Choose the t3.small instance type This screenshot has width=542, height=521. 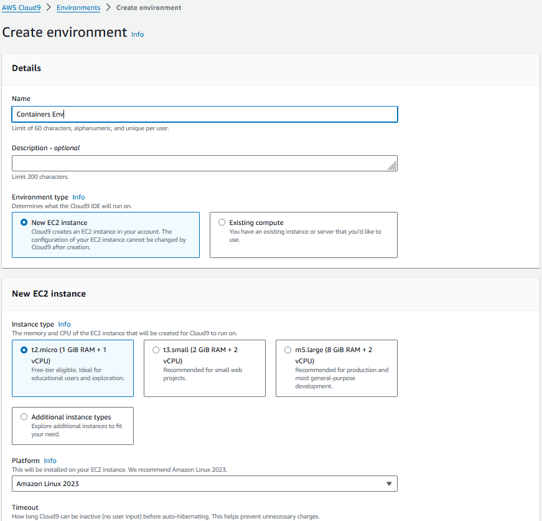156,350
